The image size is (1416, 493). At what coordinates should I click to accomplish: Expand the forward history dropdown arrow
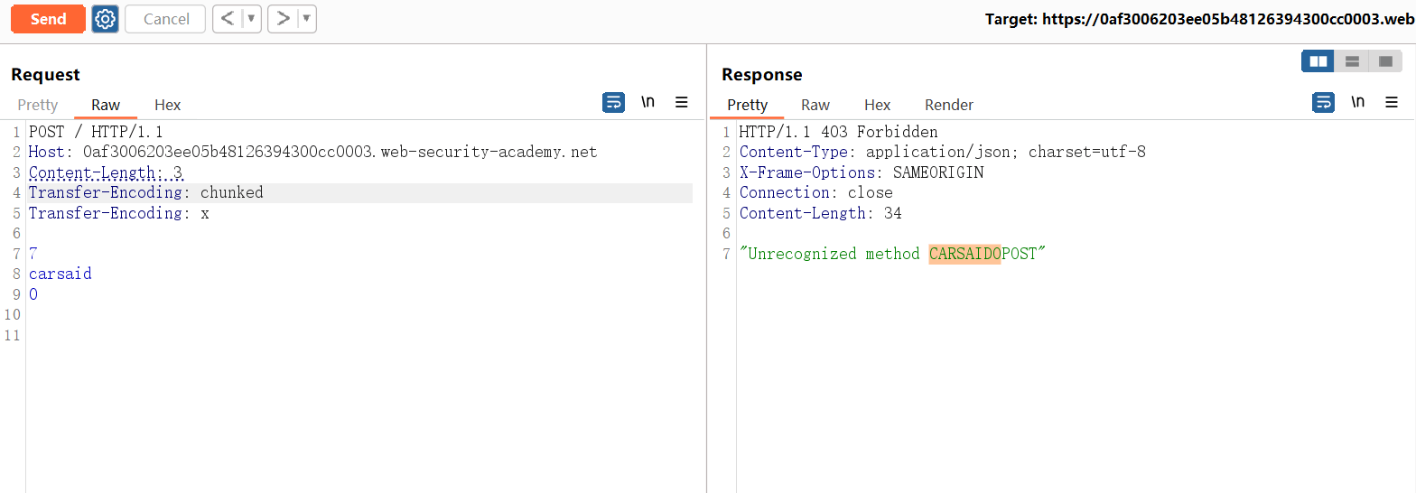point(306,19)
